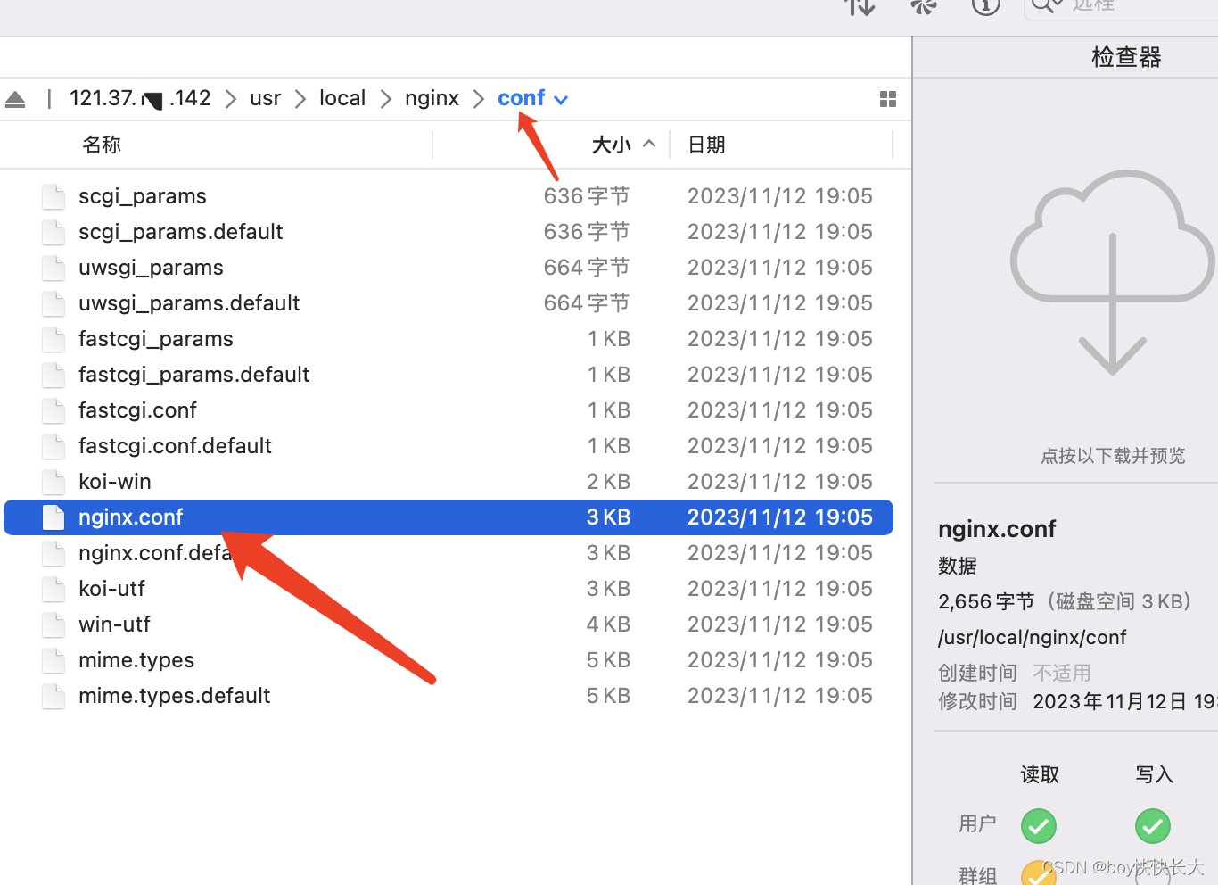Screen dimensions: 1218x885
Task: Click the /usr/local/nginx/conf path in inspector
Action: tap(1032, 637)
